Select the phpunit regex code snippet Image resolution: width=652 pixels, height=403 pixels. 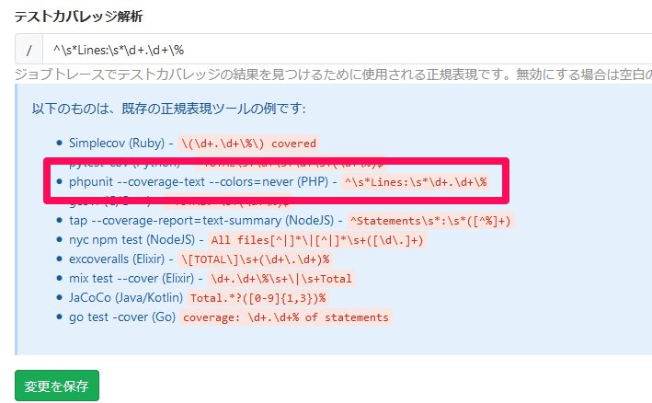pyautogui.click(x=414, y=182)
